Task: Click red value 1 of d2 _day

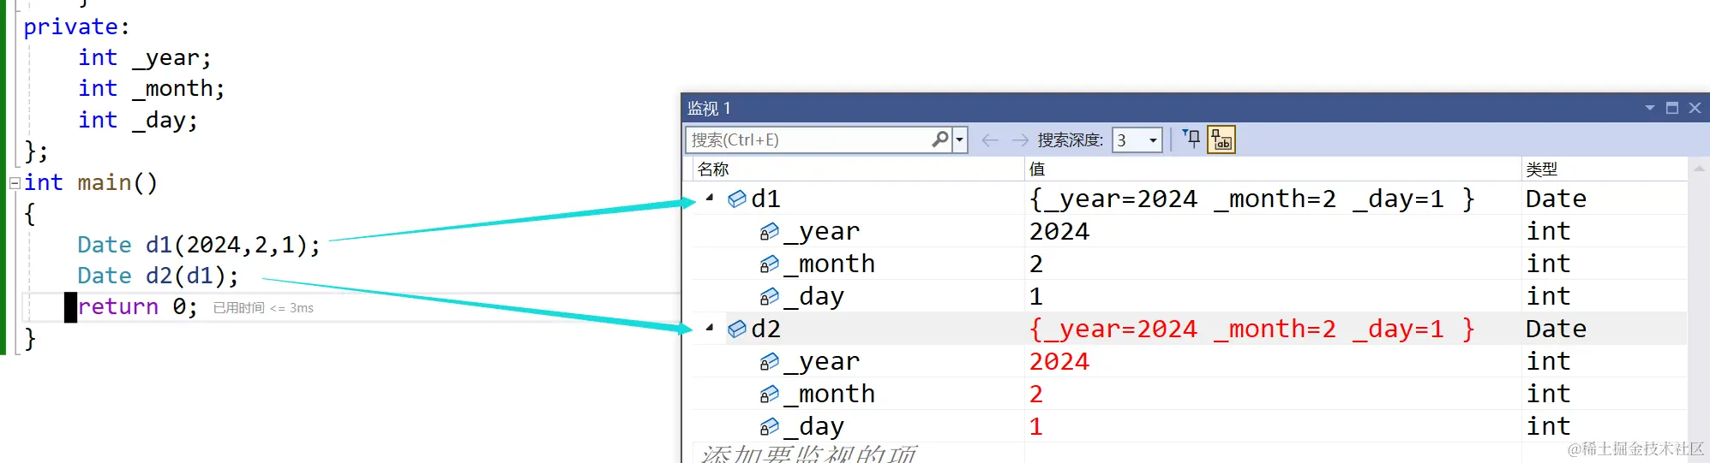Action: click(1036, 426)
